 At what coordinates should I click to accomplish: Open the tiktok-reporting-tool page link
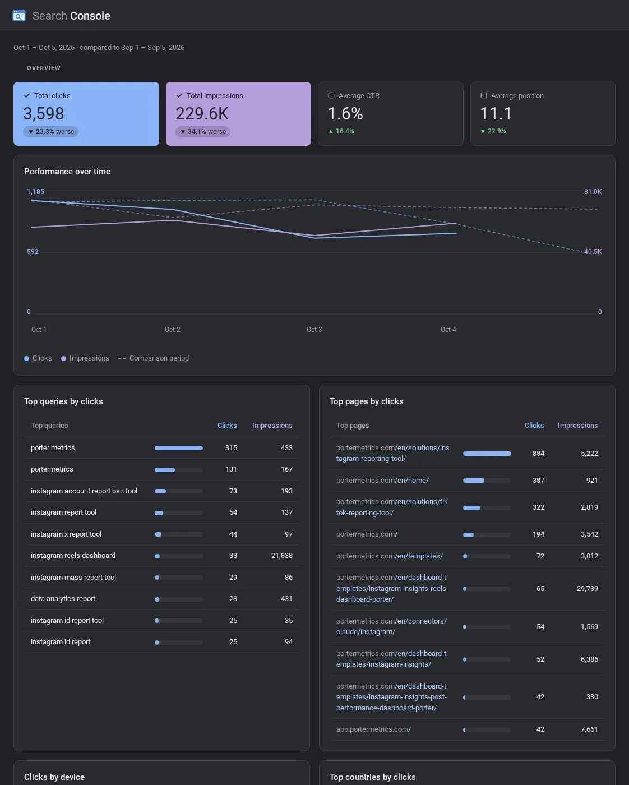point(392,507)
